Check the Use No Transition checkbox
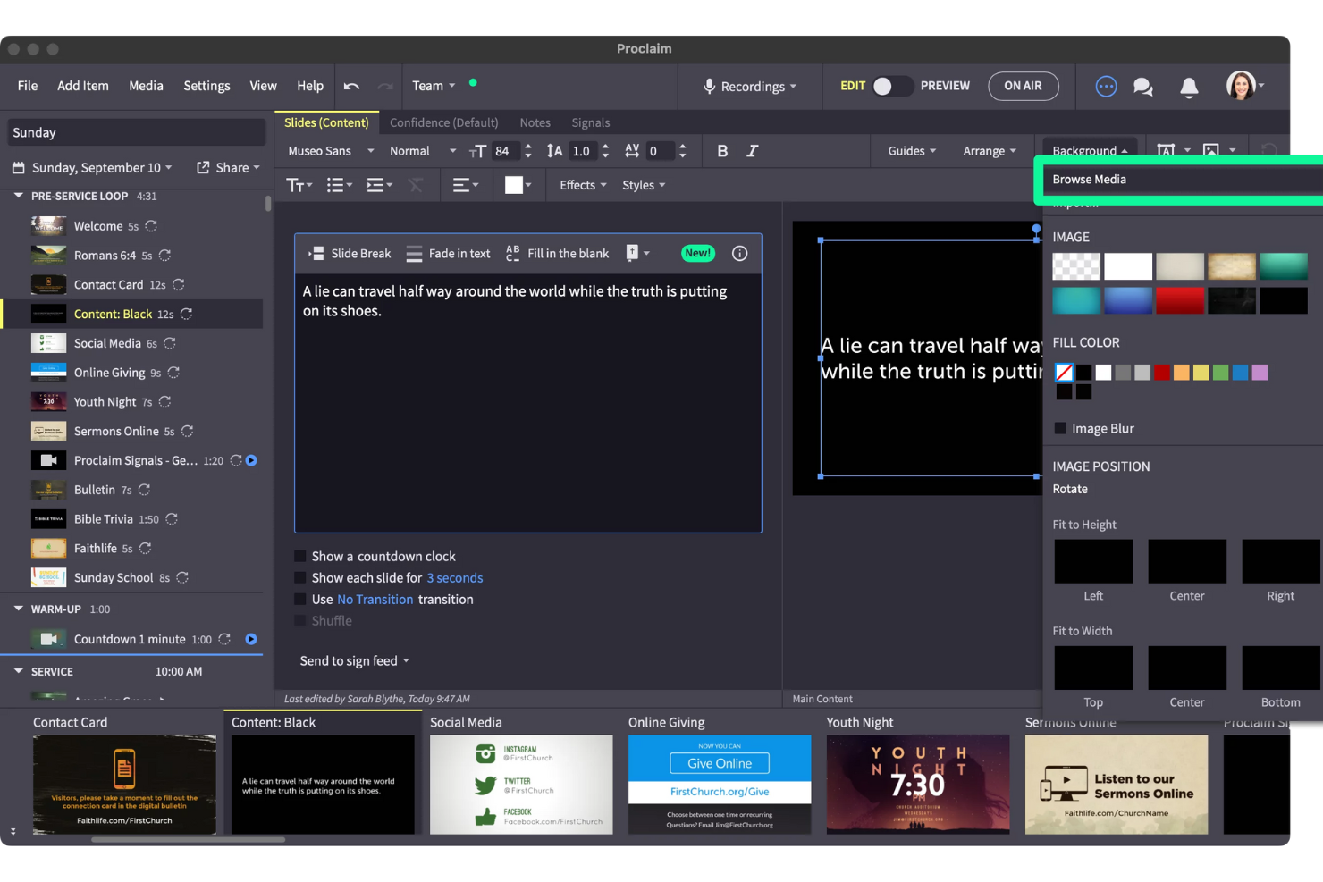 click(x=300, y=600)
